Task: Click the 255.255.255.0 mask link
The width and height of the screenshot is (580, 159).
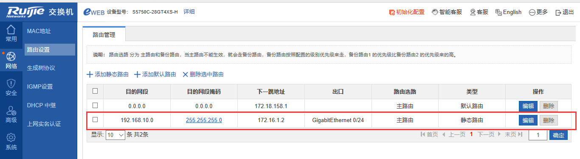Action: point(204,120)
